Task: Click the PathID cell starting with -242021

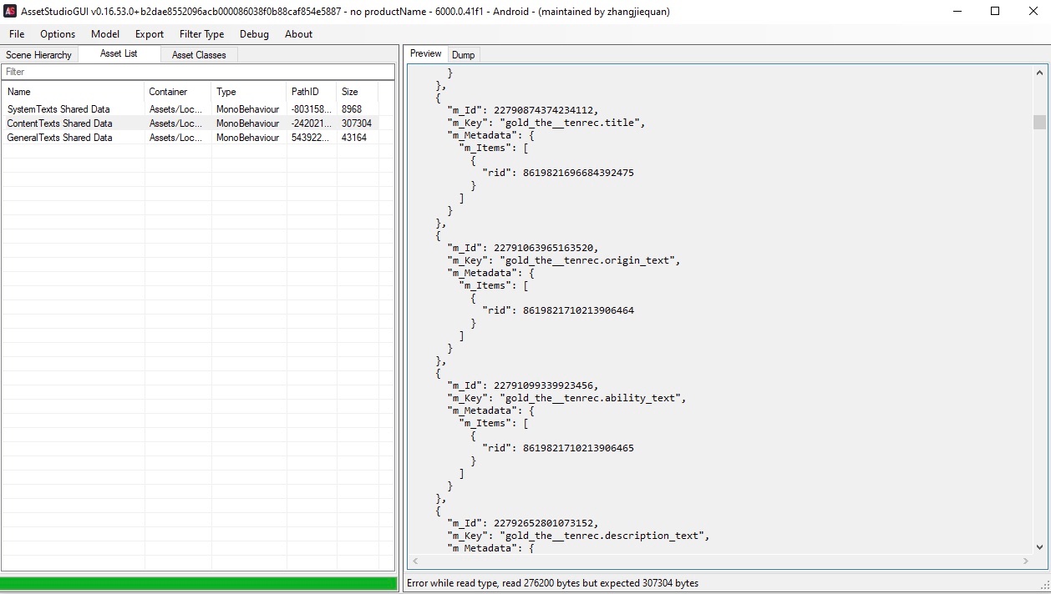Action: point(311,123)
